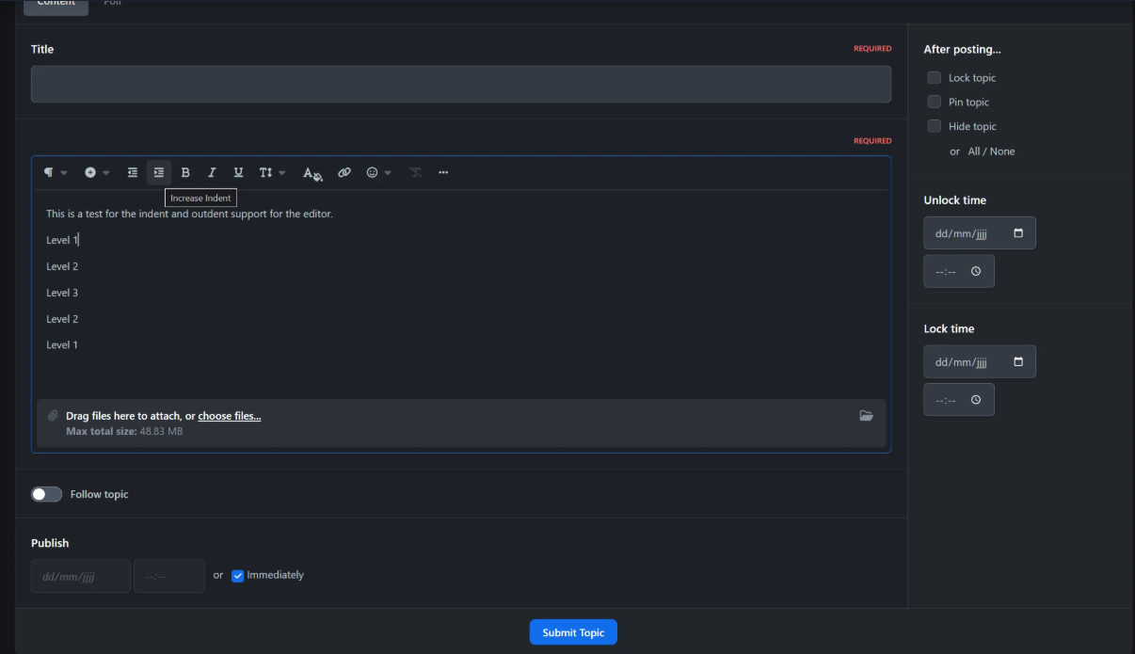
Task: Open Lock time calendar picker icon
Action: (x=1018, y=362)
